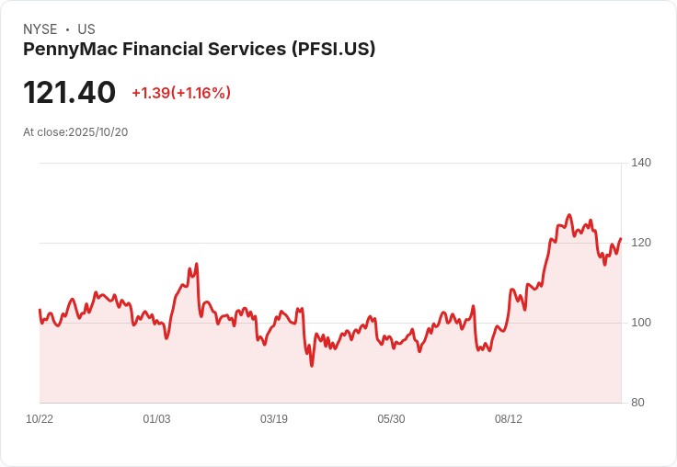This screenshot has height=467, width=677.
Task: Click the PennyMac Financial Services title
Action: click(199, 50)
